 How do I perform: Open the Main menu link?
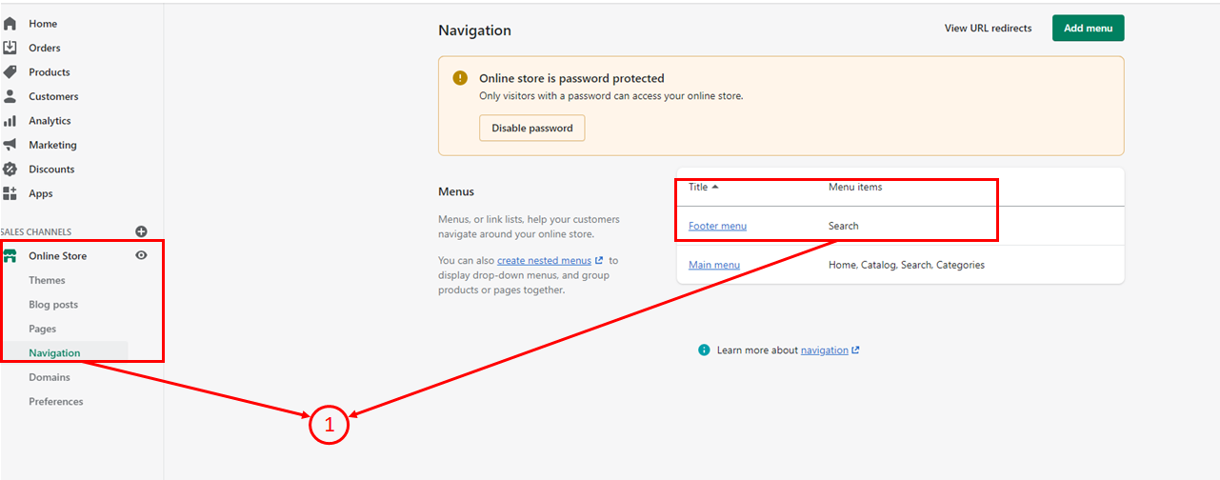pos(713,265)
